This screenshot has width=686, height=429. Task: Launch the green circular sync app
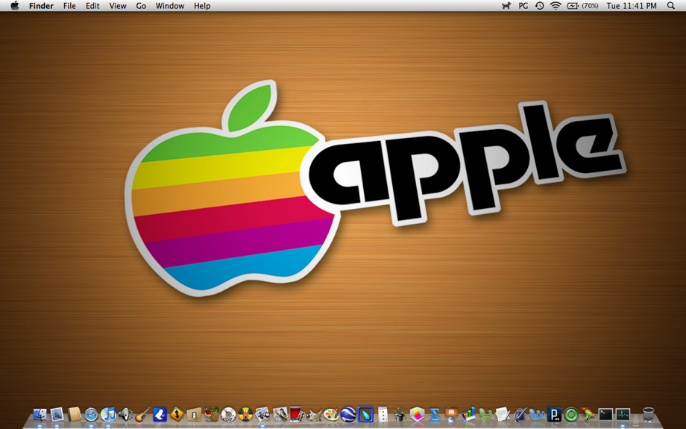(571, 414)
